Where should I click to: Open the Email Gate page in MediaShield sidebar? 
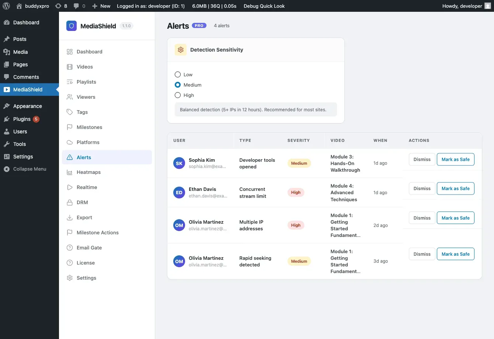[x=107, y=248]
